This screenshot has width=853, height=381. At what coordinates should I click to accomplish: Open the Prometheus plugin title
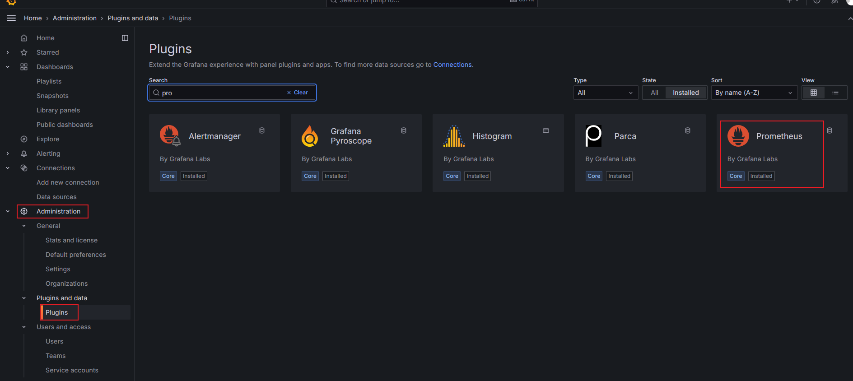[779, 136]
